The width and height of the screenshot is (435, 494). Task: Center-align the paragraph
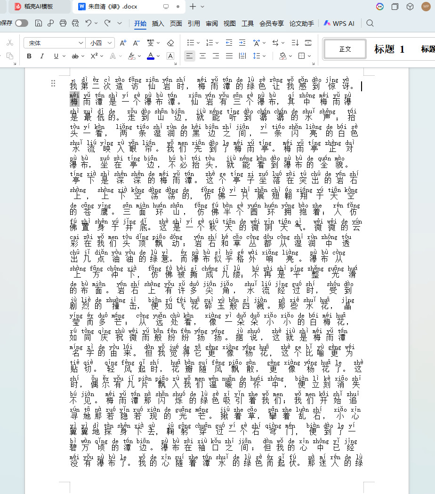pyautogui.click(x=203, y=56)
